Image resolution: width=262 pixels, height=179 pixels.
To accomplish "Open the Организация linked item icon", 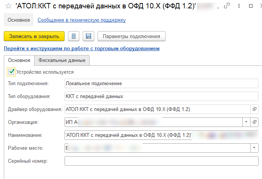I will (254, 122).
